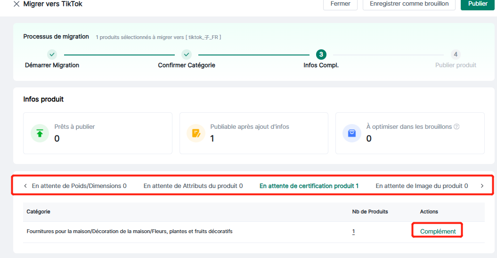Open En attente de Image du produit tab

422,186
